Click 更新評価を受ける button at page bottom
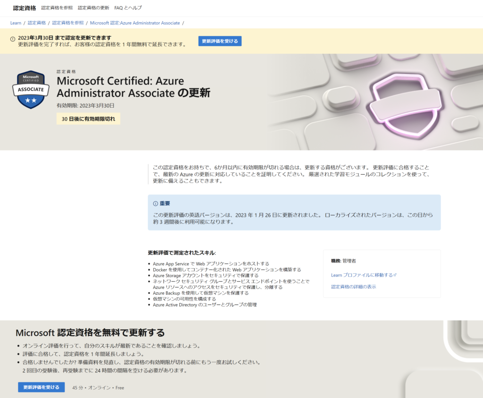This screenshot has height=398, width=483. click(42, 387)
